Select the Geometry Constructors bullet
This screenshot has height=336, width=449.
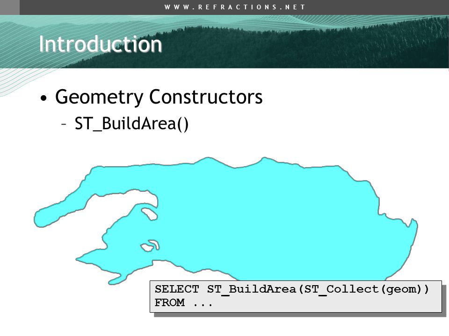pyautogui.click(x=159, y=97)
